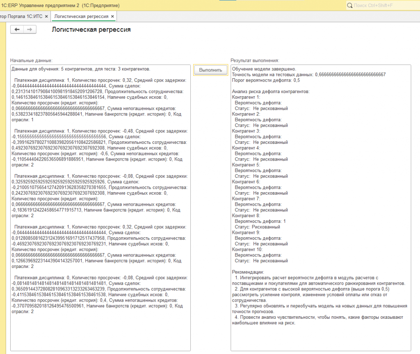This screenshot has width=420, height=354.
Task: Select the Логистическая регрессия tab
Action: [x=82, y=16]
